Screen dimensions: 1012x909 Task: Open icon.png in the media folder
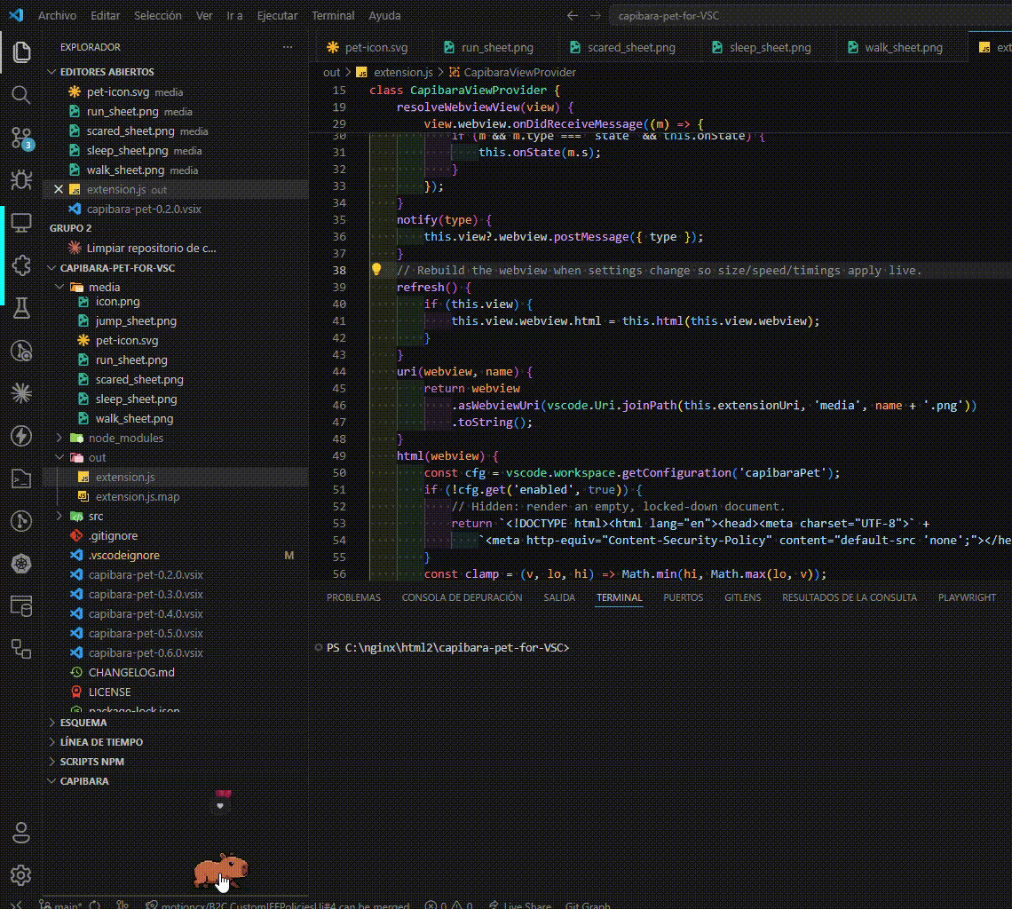(x=117, y=302)
